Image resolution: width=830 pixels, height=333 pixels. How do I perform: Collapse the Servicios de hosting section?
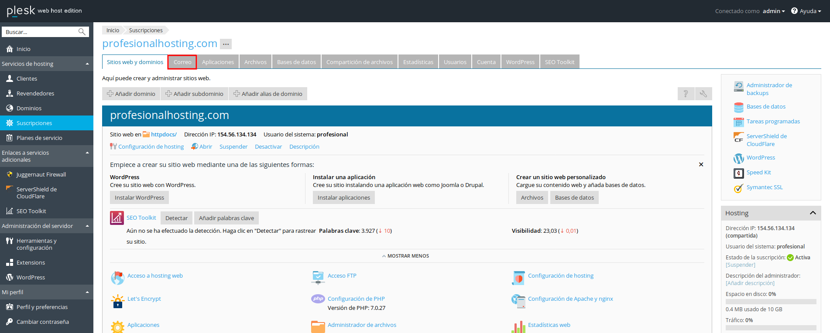[x=87, y=64]
